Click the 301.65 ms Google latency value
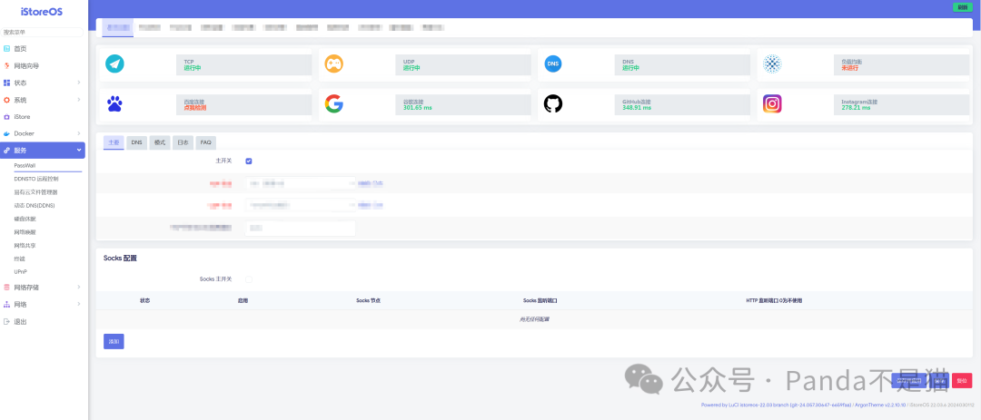Screen dimensions: 981x420 417,108
